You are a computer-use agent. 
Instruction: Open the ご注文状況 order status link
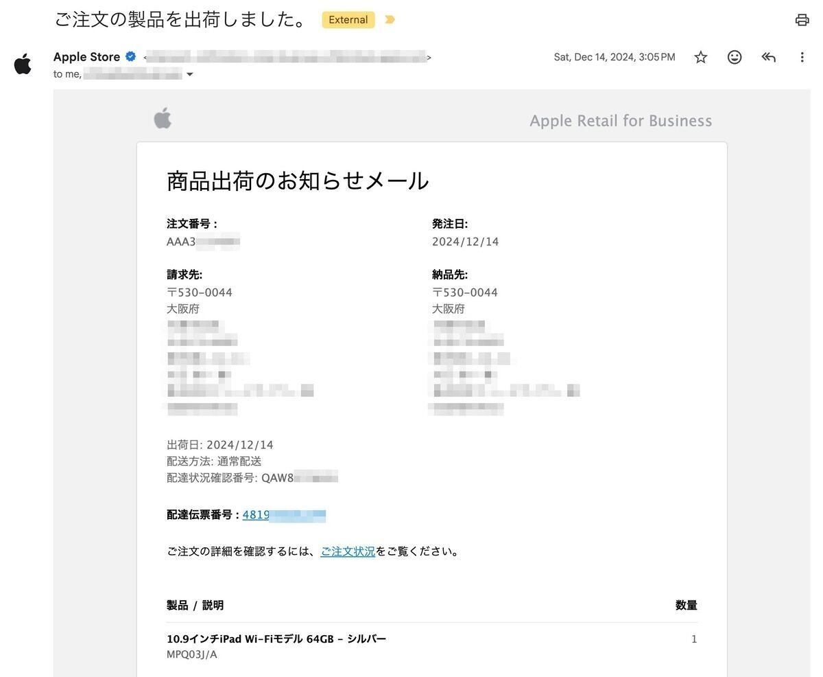point(348,551)
